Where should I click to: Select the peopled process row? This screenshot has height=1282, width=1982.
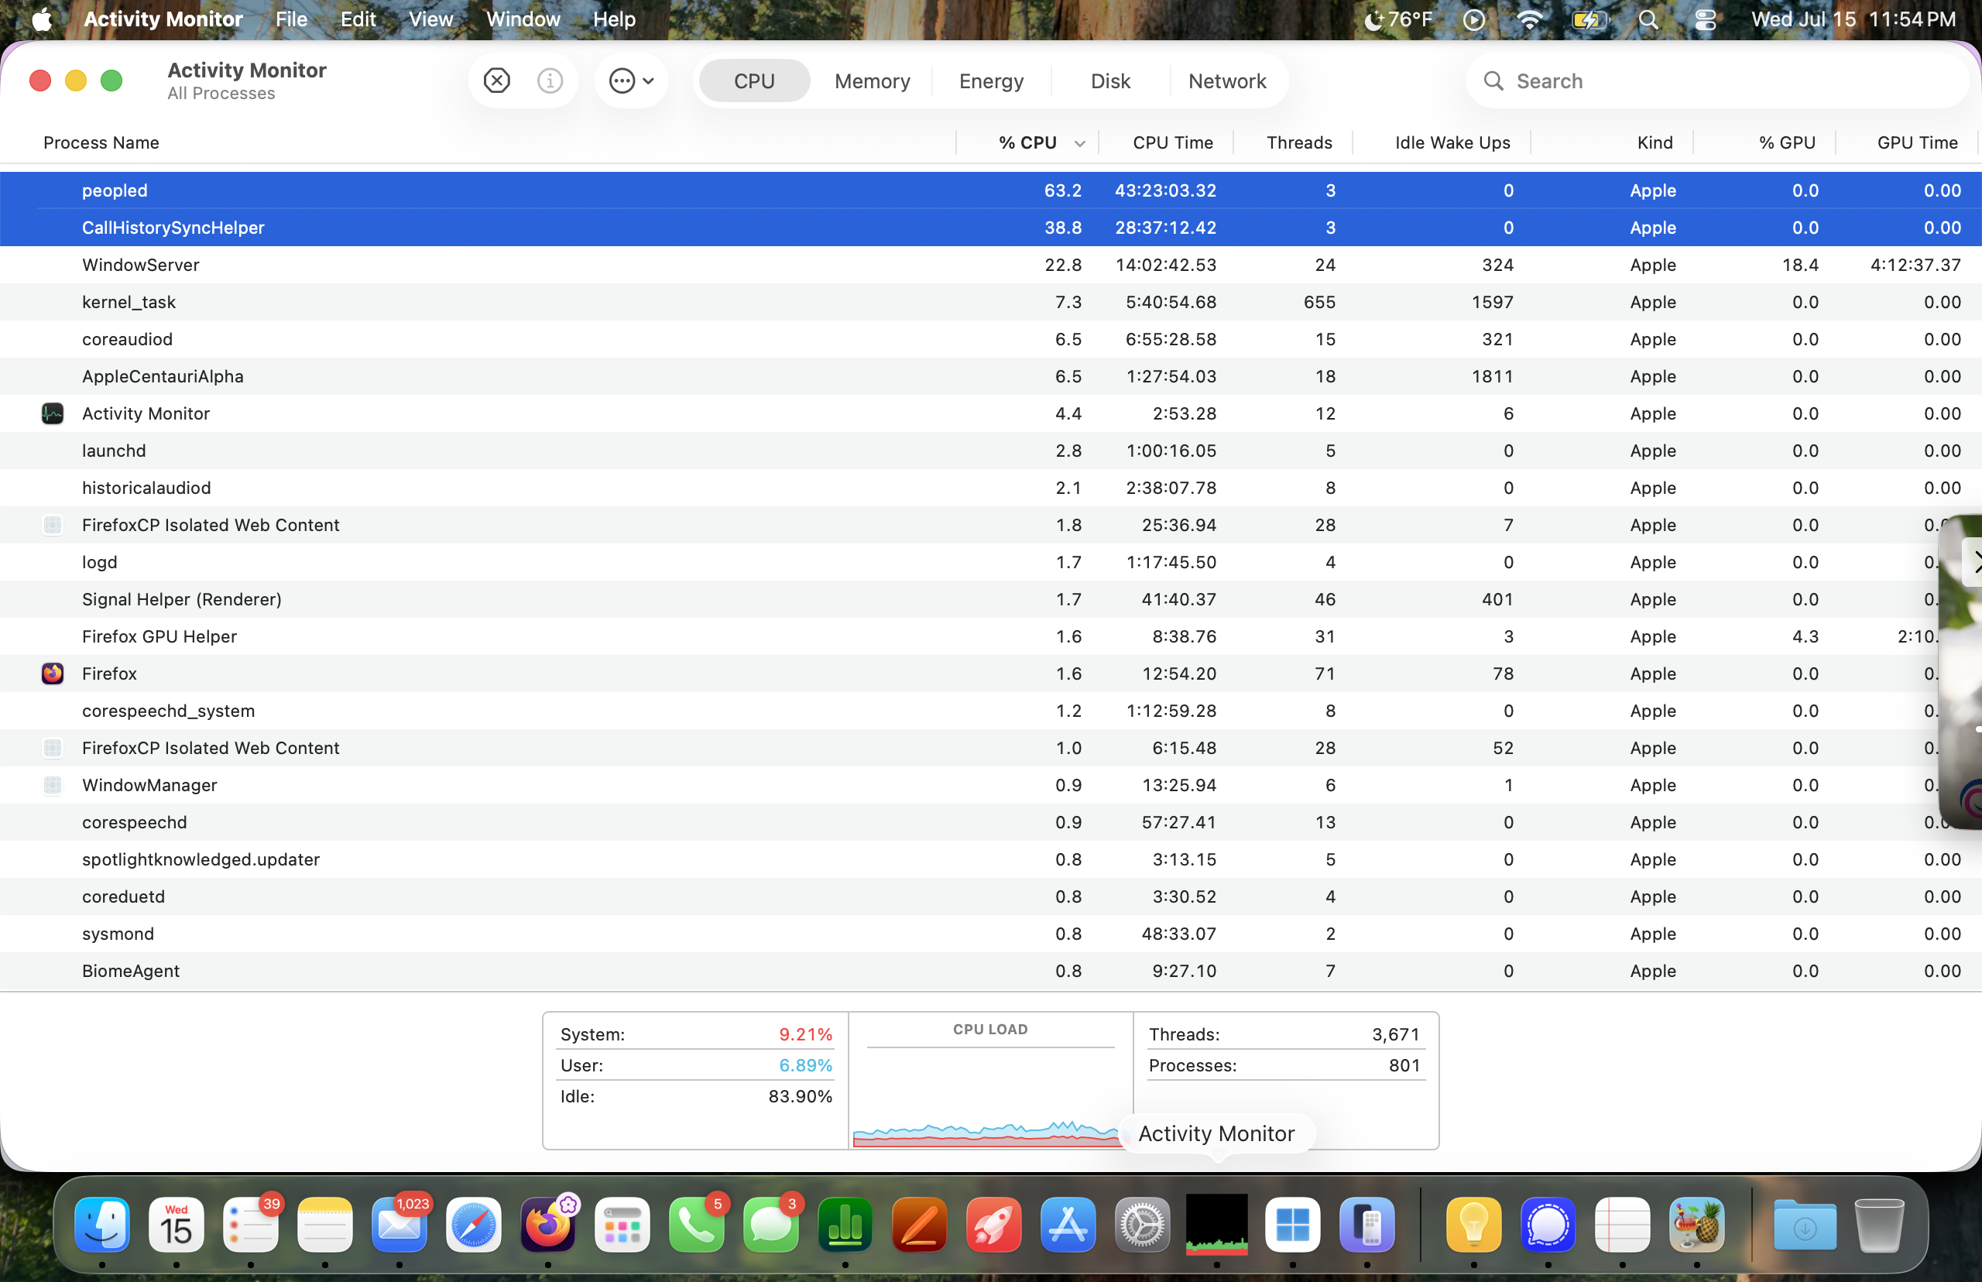coord(990,190)
